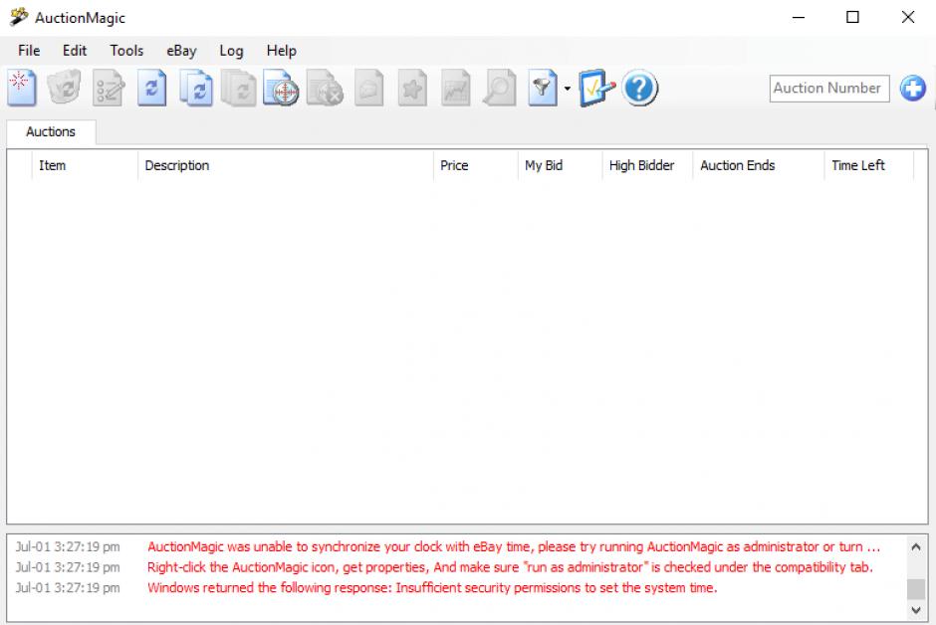
Task: Sort by the Item column header
Action: (85, 166)
